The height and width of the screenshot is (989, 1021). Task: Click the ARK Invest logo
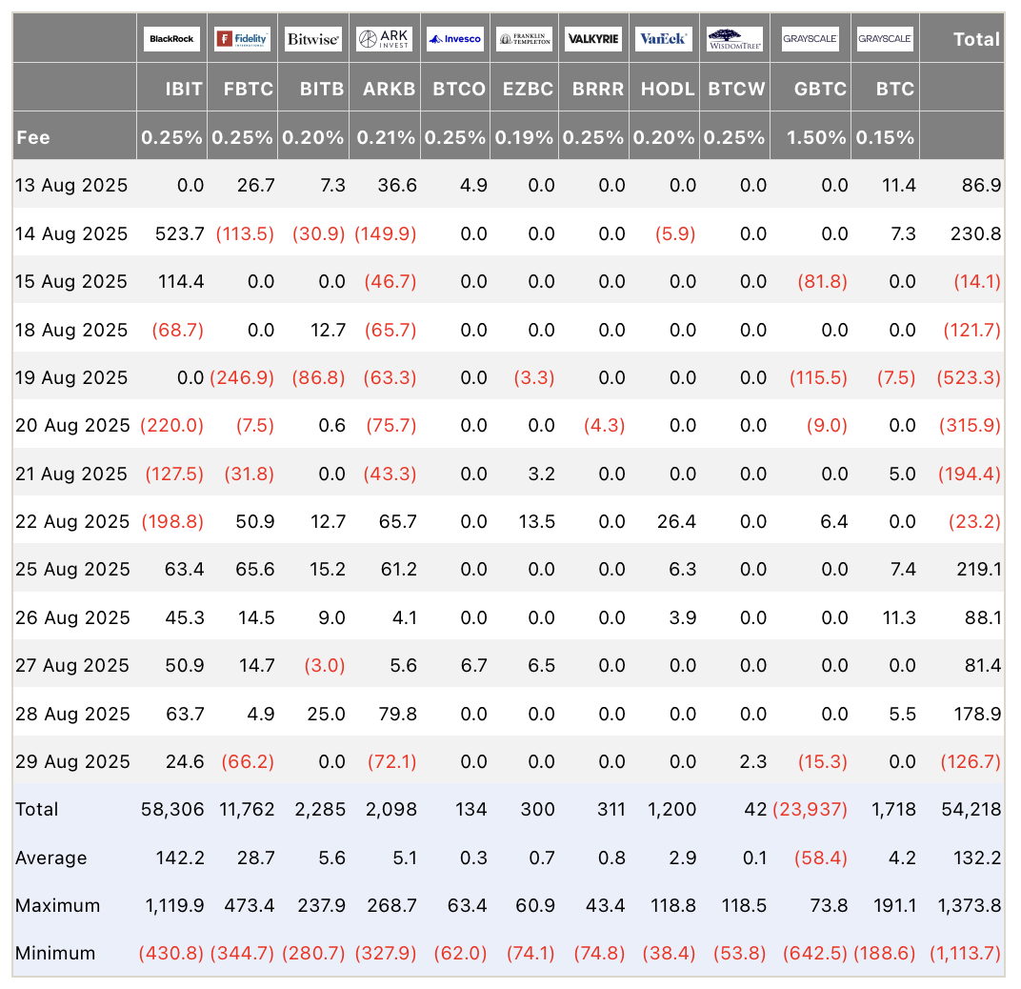point(385,39)
